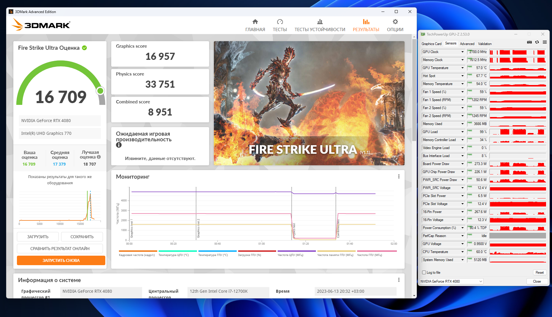Open GPU-Z Advanced tab

[467, 44]
